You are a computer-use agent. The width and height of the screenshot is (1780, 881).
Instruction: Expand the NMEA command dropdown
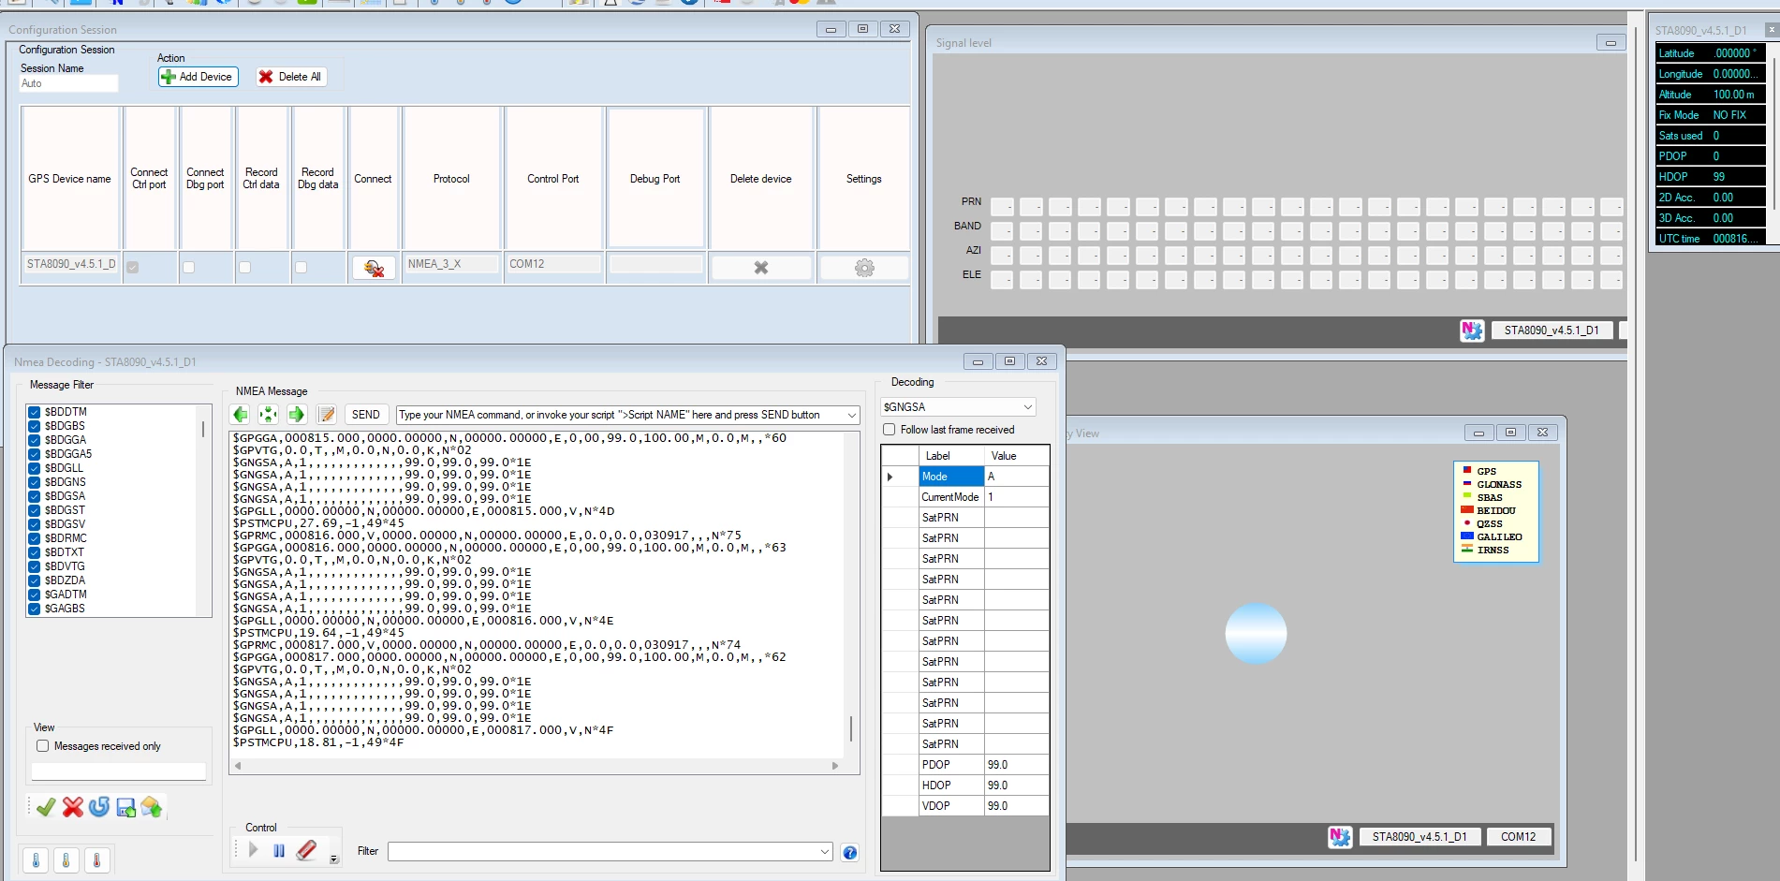coord(851,415)
